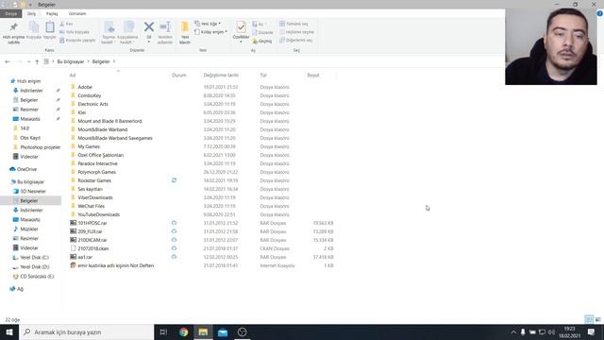
Task: Click the Kopyalama hedefi (copy to) icon
Action: 128,27
